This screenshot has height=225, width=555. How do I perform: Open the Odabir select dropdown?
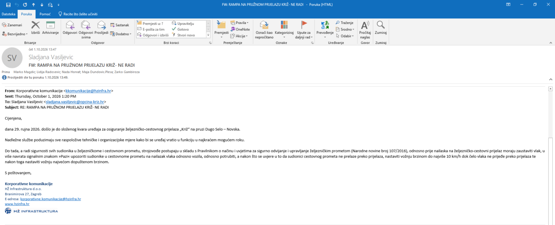[x=345, y=36]
